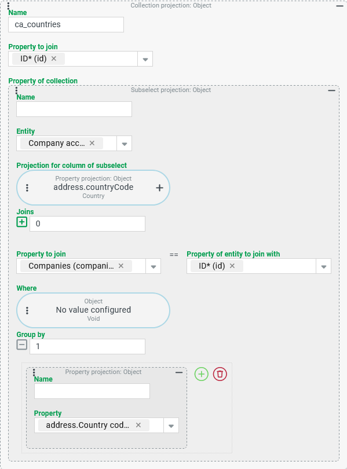This screenshot has height=469, width=347.
Task: Add another group by item with the round green plus
Action: (202, 374)
